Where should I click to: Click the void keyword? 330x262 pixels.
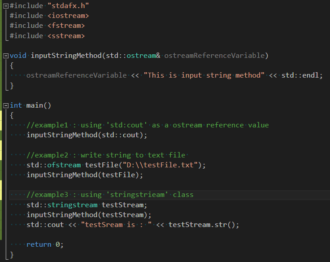pyautogui.click(x=18, y=56)
